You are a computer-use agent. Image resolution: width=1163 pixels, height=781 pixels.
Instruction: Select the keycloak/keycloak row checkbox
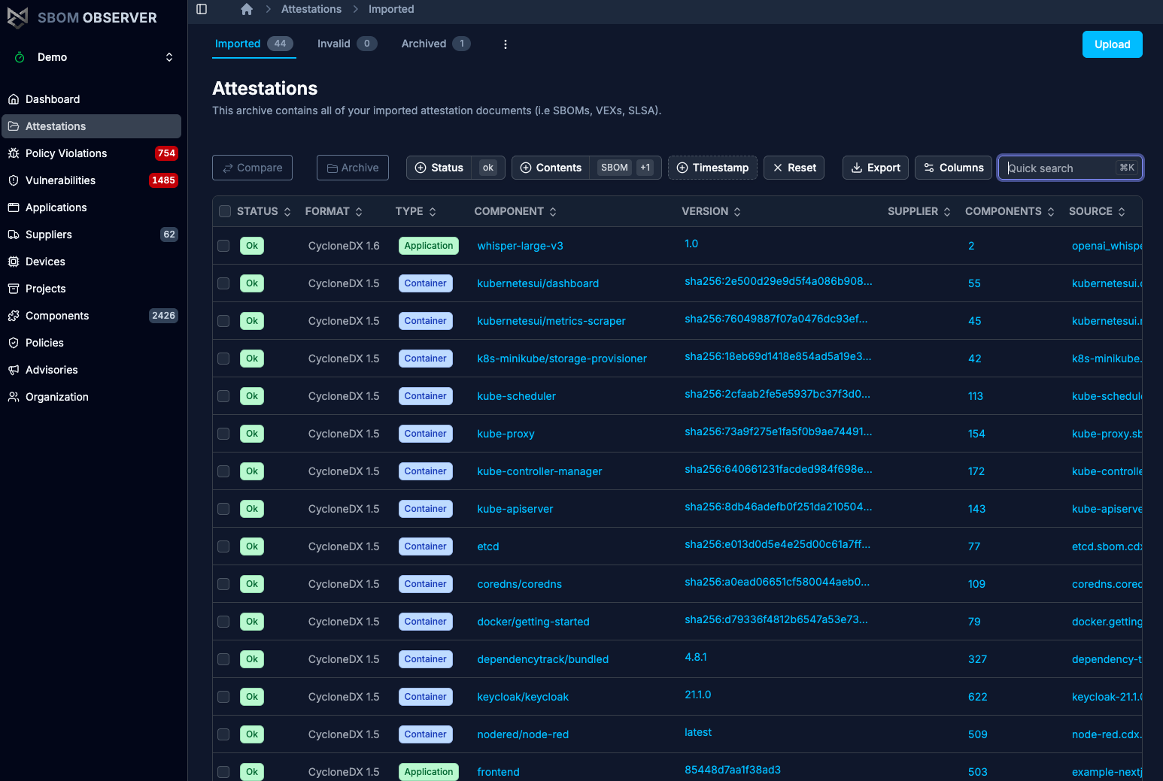point(223,697)
